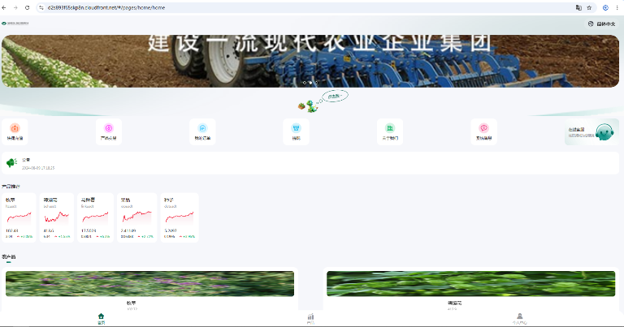624x327 pixels.
Task: Open online customer service headset mascot
Action: tap(604, 132)
